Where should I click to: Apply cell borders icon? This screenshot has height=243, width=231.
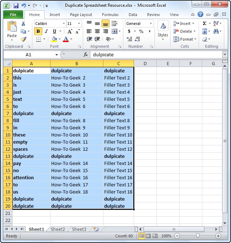38,39
